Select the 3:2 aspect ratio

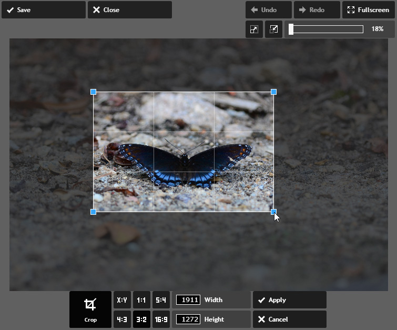point(141,319)
